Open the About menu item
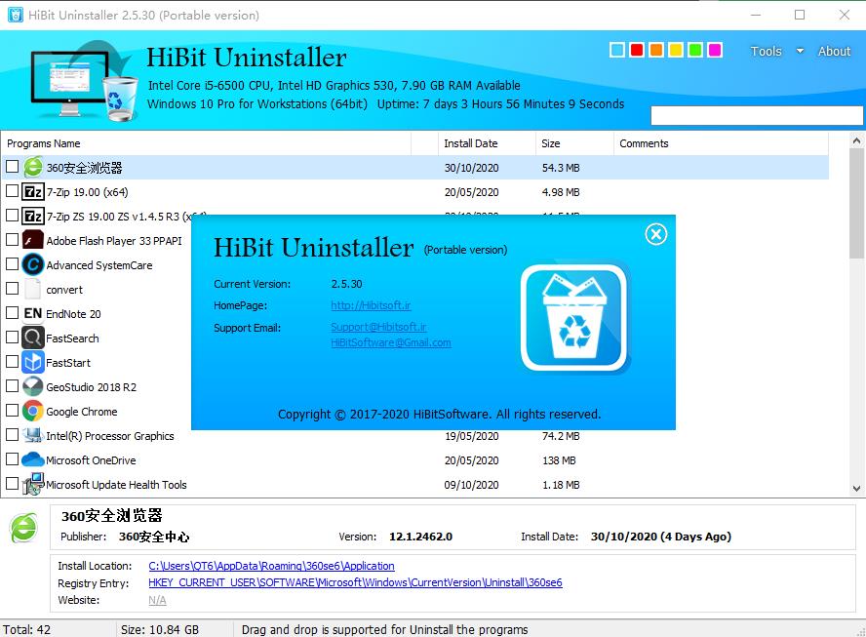866x637 pixels. pyautogui.click(x=834, y=51)
